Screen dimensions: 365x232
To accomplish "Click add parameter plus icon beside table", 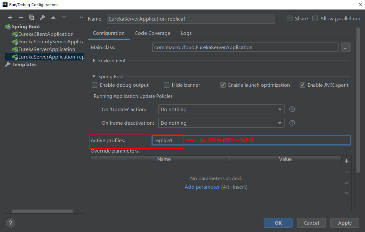I will pyautogui.click(x=347, y=161).
